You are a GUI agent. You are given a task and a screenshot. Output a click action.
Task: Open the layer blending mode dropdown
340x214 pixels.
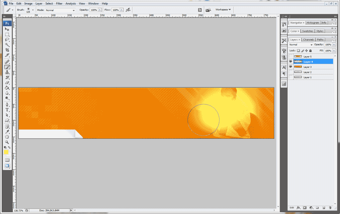pyautogui.click(x=301, y=45)
